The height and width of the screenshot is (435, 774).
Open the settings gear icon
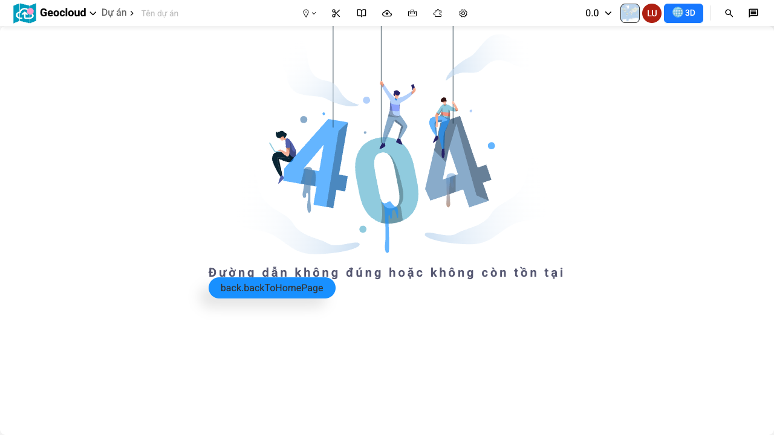tap(463, 13)
